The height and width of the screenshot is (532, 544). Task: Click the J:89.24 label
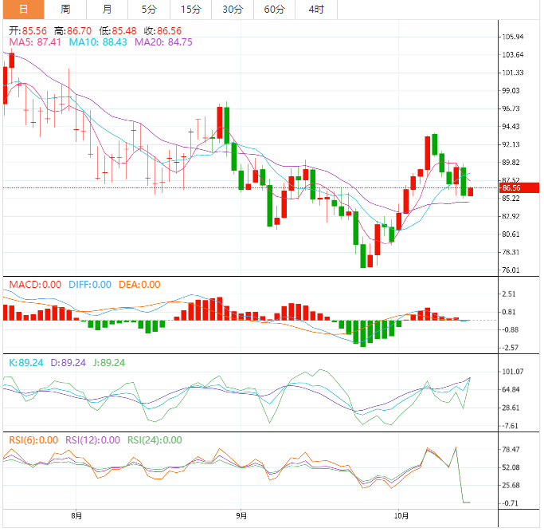[x=109, y=363]
